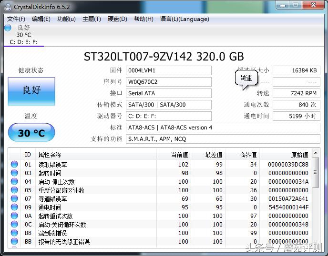Click raw value 00000039DC88
The image size is (328, 256).
[288, 165]
